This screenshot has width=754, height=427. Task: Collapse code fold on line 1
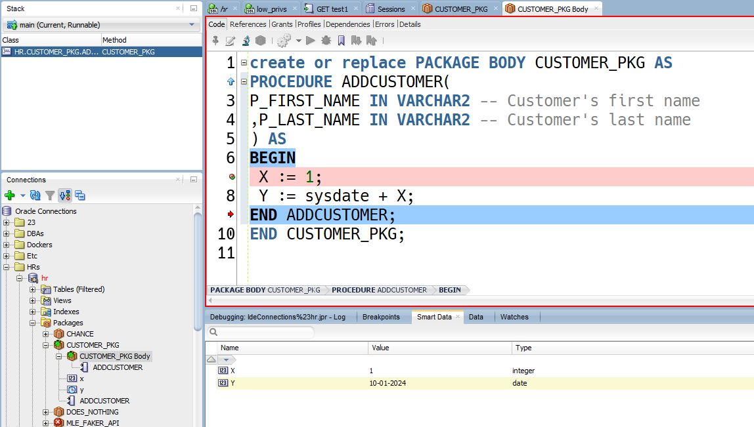click(x=244, y=62)
